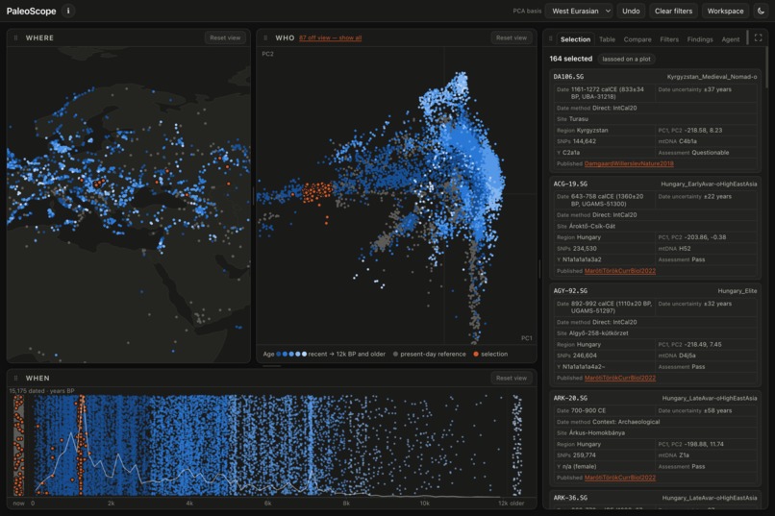Click the C4b1a mtDNA value
Image resolution: width=775 pixels, height=516 pixels.
coord(687,141)
